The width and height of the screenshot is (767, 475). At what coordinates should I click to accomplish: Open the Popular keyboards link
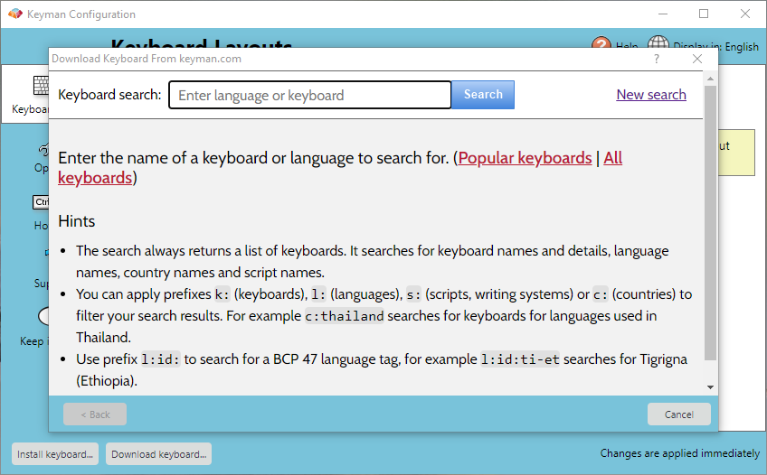click(x=525, y=158)
